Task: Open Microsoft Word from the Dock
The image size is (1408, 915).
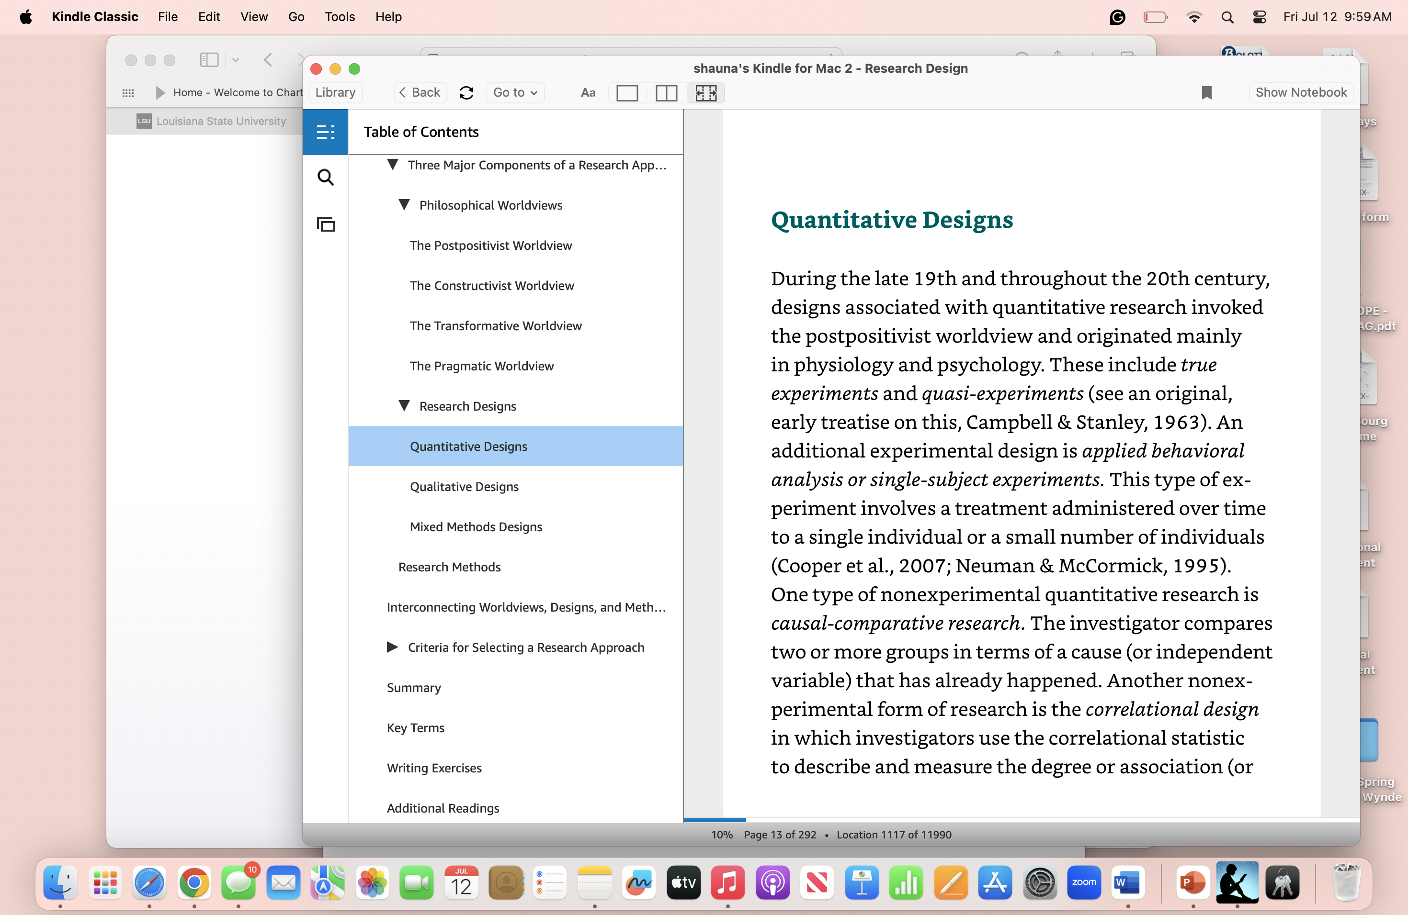Action: 1128,882
